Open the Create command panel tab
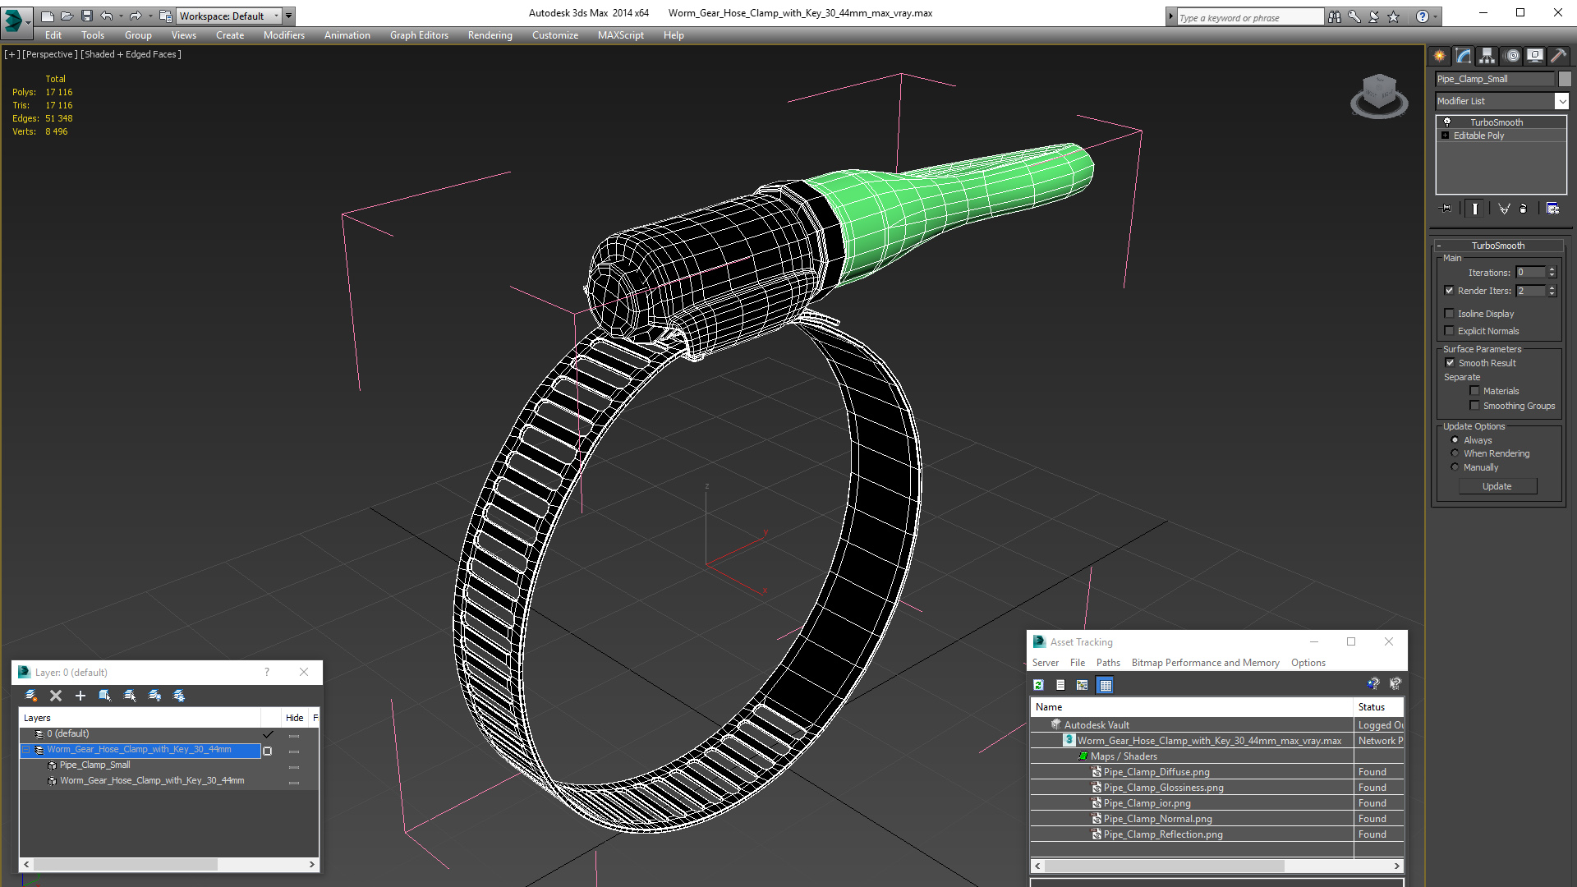The image size is (1577, 887). coord(1439,56)
